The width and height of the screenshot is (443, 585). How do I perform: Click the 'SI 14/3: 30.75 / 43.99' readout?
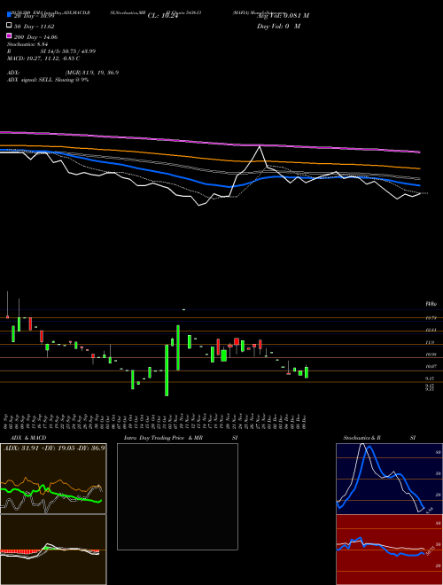(x=68, y=51)
